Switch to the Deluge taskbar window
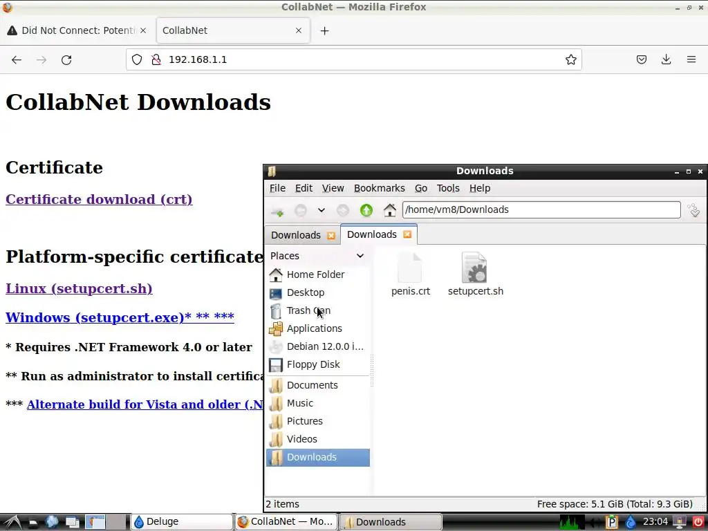 point(182,522)
